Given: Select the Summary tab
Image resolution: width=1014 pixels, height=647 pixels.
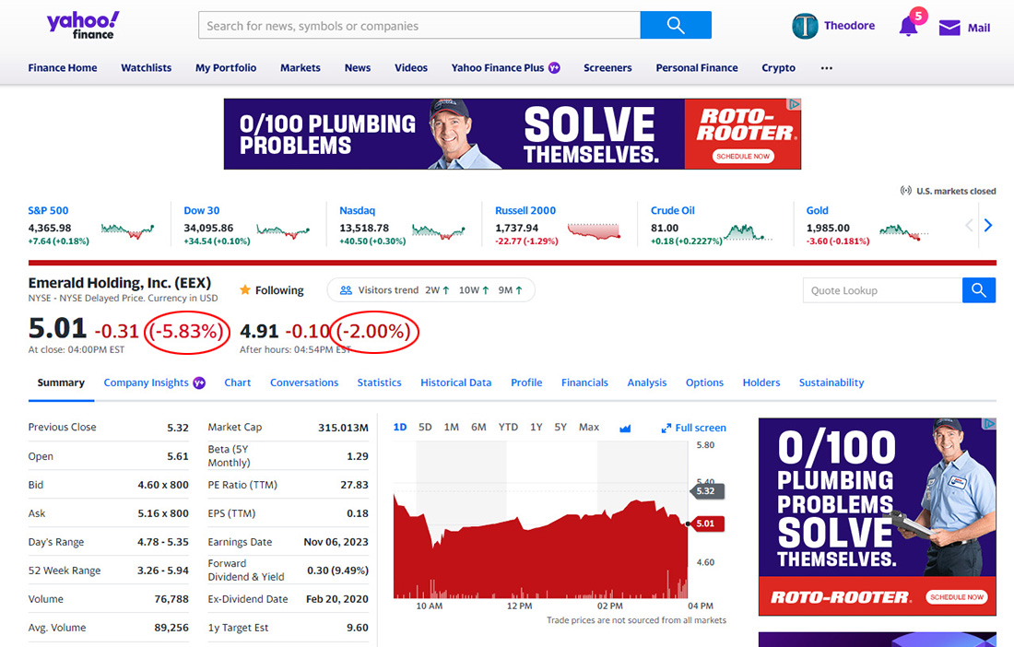Looking at the screenshot, I should pos(61,382).
